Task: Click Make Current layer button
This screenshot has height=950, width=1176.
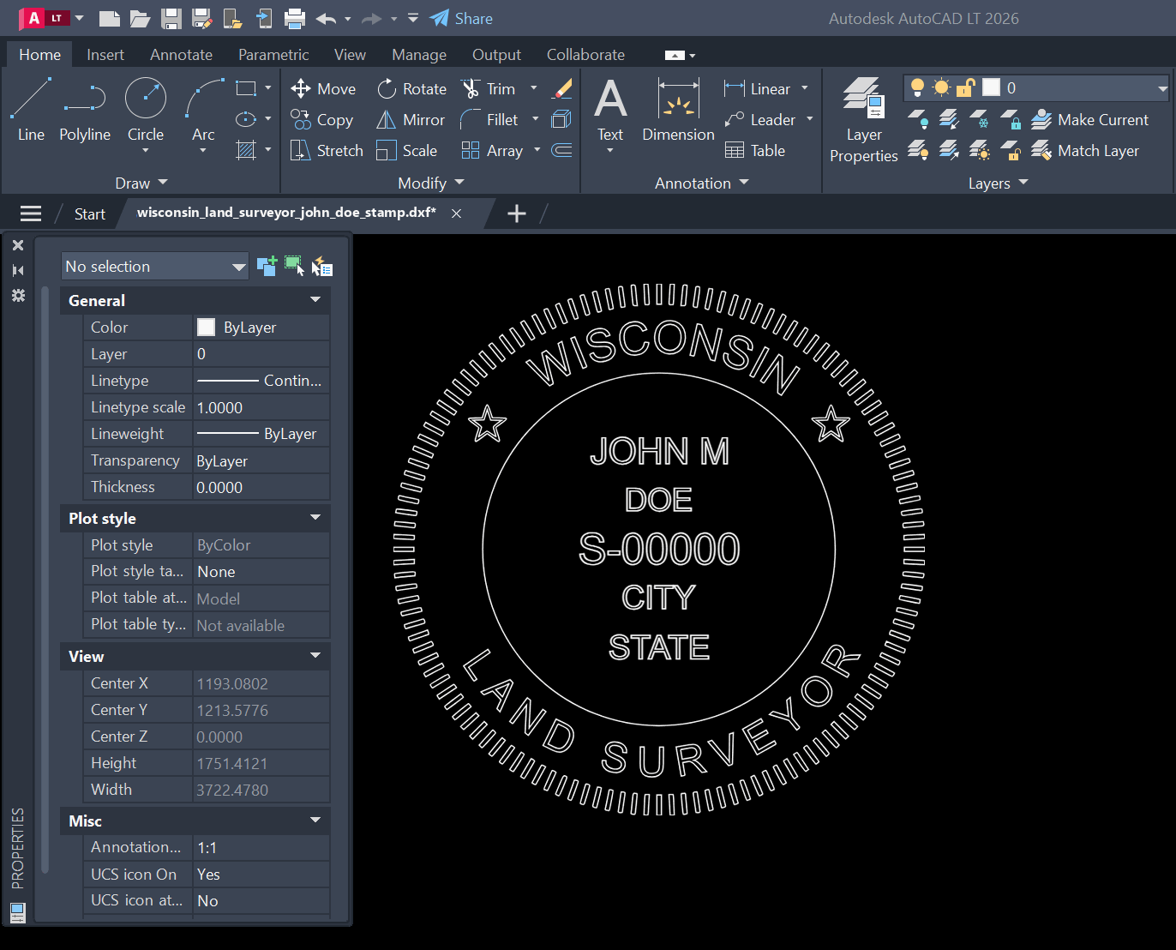Action: point(1089,119)
